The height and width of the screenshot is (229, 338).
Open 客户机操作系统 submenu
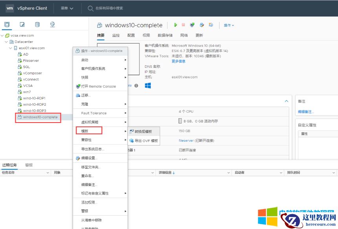[100, 69]
